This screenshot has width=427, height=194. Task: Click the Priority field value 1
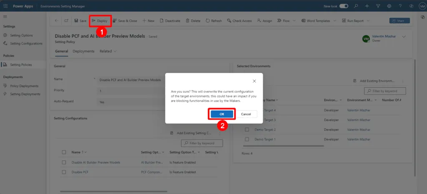(131, 91)
